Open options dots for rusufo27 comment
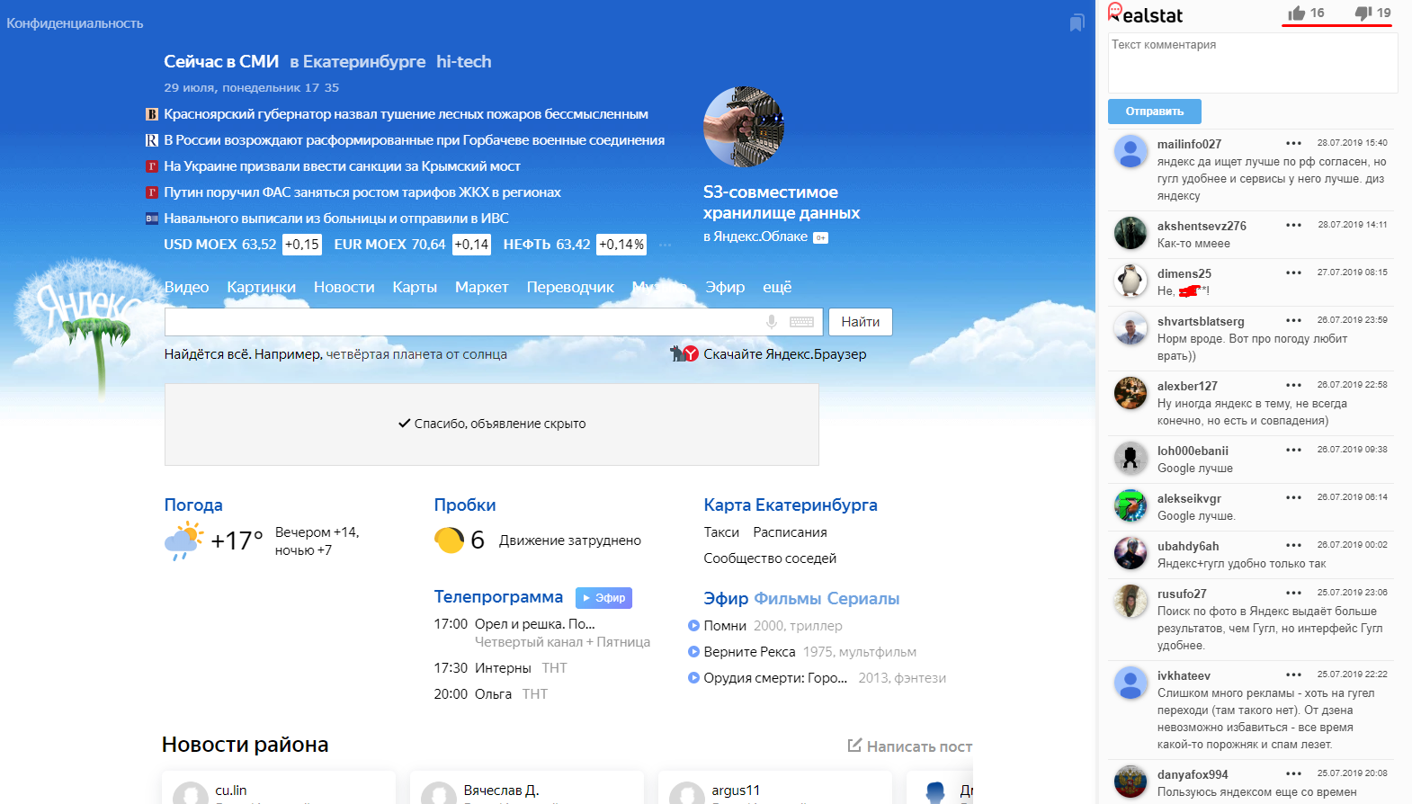This screenshot has height=804, width=1412. point(1293,593)
